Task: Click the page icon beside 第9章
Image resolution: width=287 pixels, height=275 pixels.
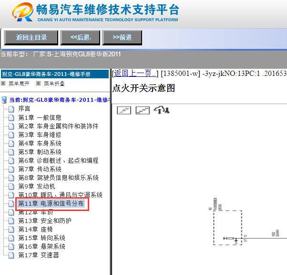Action: click(11, 187)
